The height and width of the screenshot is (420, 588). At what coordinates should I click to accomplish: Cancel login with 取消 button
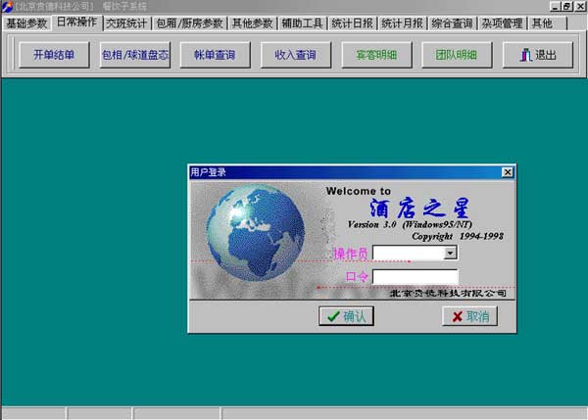[x=469, y=316]
